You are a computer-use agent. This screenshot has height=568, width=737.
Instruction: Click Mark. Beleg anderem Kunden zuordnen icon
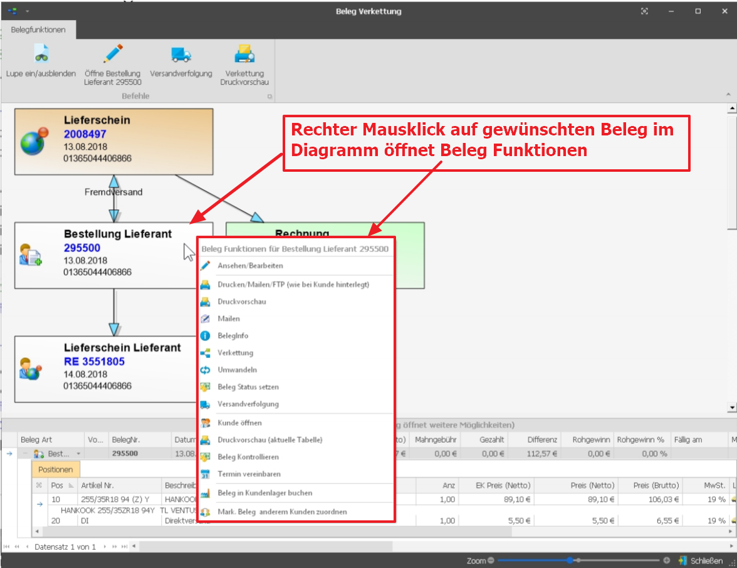click(x=206, y=512)
